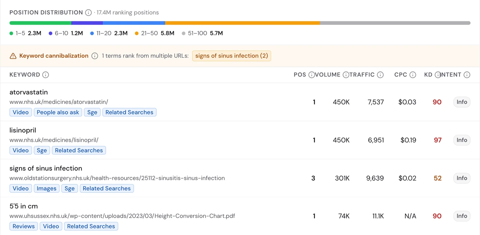Click the 51–100 legend entry showing 5.7M
The image size is (480, 235).
(x=202, y=33)
